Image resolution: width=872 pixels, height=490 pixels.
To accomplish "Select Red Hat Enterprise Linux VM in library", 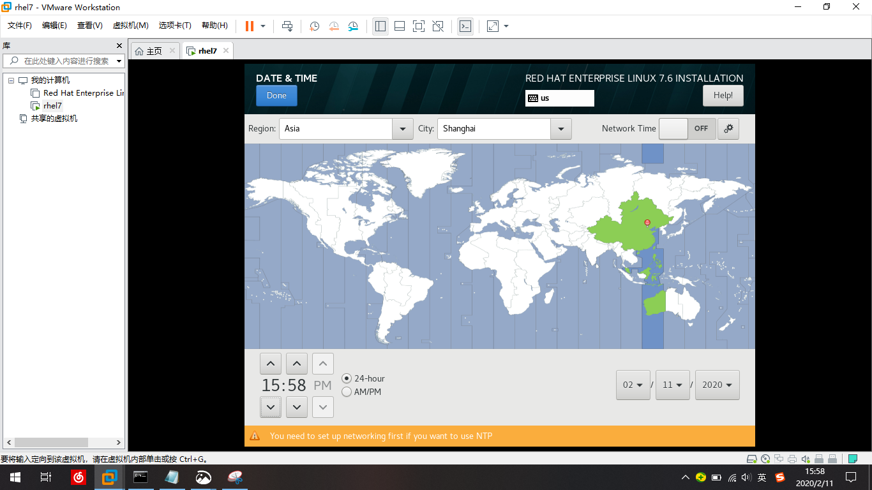I will (x=78, y=93).
